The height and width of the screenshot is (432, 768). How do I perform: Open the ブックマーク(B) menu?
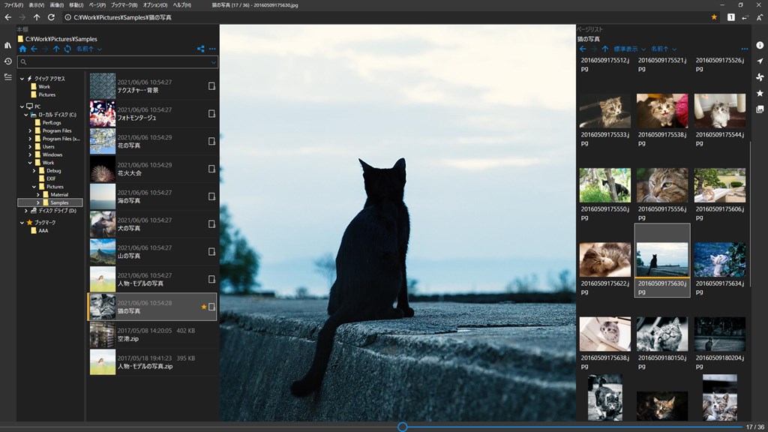click(x=124, y=5)
